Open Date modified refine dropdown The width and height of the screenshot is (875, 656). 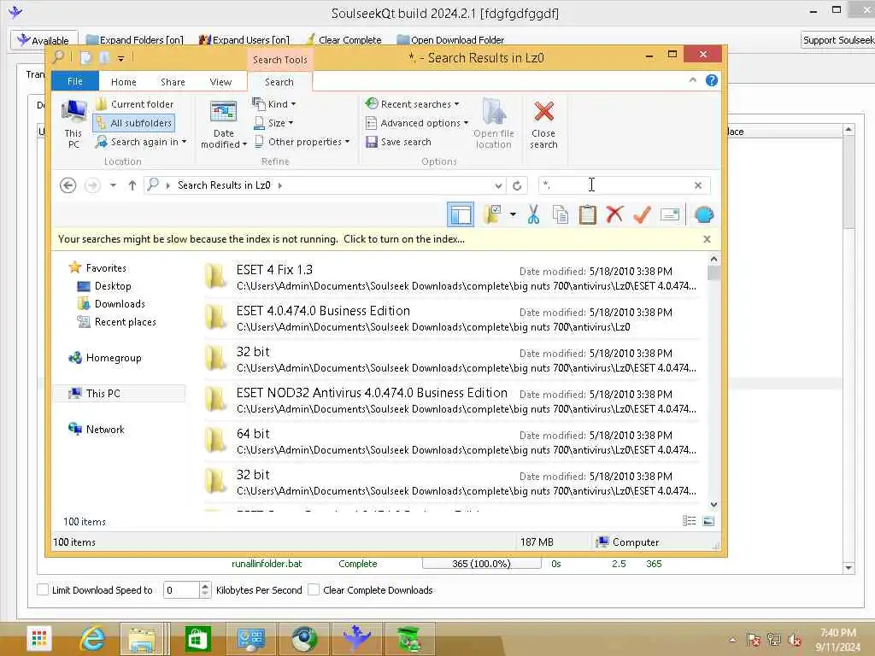coord(223,124)
